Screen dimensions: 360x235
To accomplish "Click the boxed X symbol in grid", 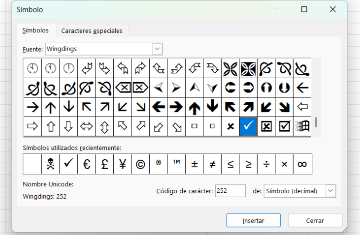I will [266, 126].
